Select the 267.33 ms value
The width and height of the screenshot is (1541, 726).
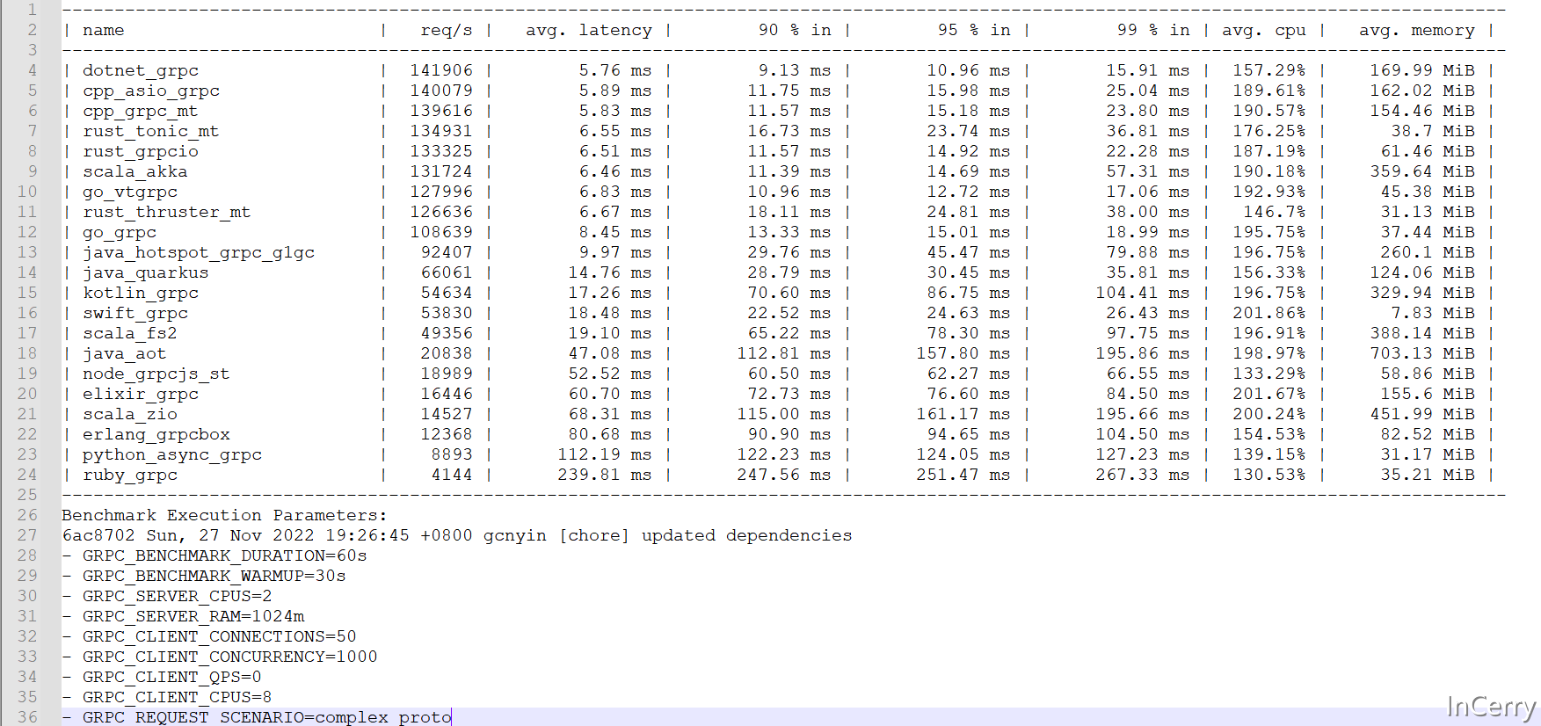(1143, 475)
